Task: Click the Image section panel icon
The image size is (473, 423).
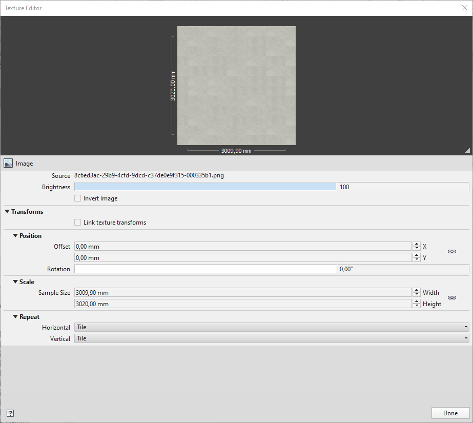Action: [x=8, y=163]
